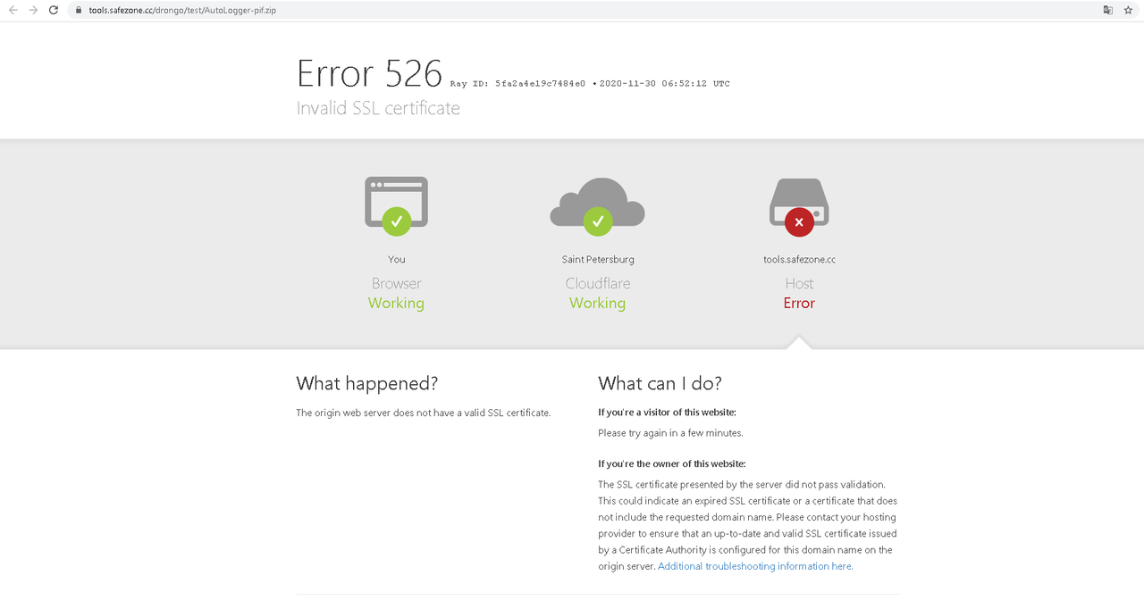The image size is (1144, 601).
Task: Select 'Working' status under Cloudflare
Action: (597, 303)
